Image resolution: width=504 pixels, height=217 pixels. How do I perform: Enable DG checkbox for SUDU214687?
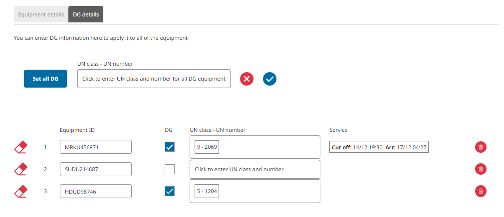pyautogui.click(x=170, y=169)
